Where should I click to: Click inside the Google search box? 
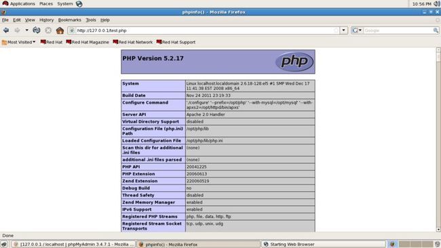coord(398,30)
